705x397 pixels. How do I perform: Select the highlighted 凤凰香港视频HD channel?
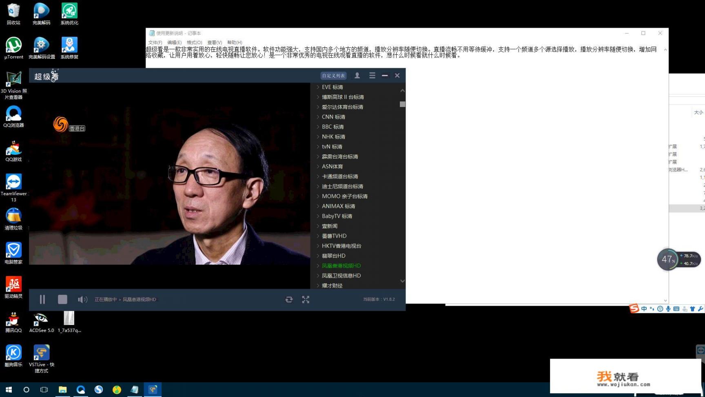pyautogui.click(x=341, y=266)
